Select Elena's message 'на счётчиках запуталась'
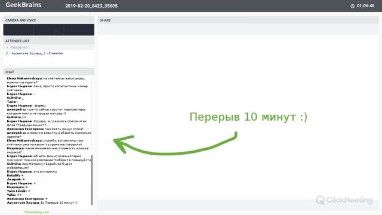The height and width of the screenshot is (215, 382). (x=46, y=81)
